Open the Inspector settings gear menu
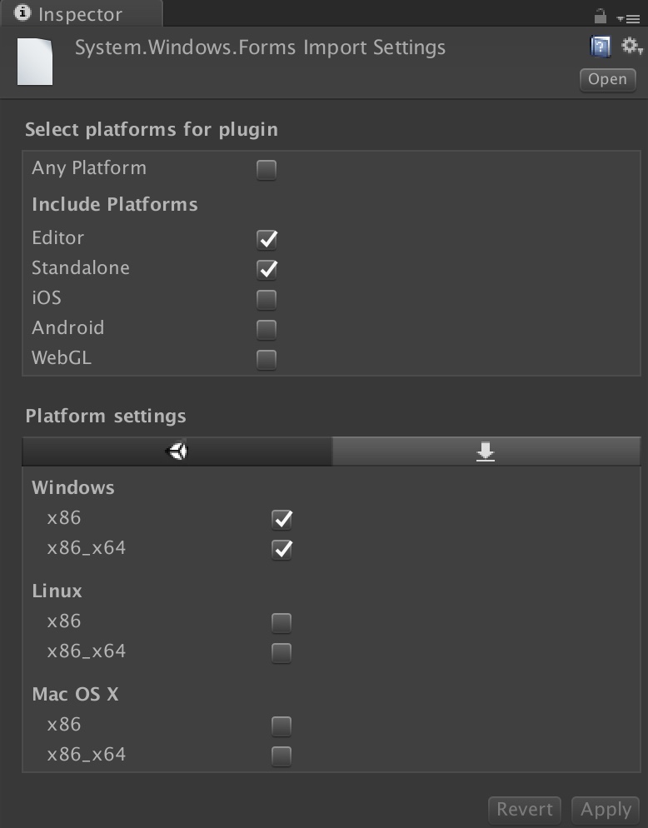Image resolution: width=648 pixels, height=828 pixels. [x=630, y=47]
